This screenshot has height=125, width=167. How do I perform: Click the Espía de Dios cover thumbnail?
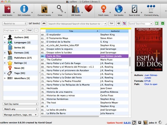tap(149, 49)
